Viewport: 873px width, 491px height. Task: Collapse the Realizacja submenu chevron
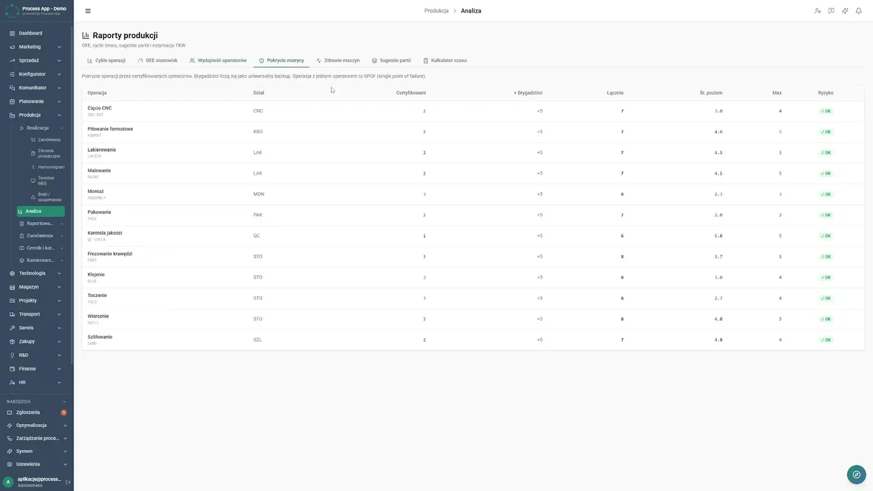click(62, 128)
